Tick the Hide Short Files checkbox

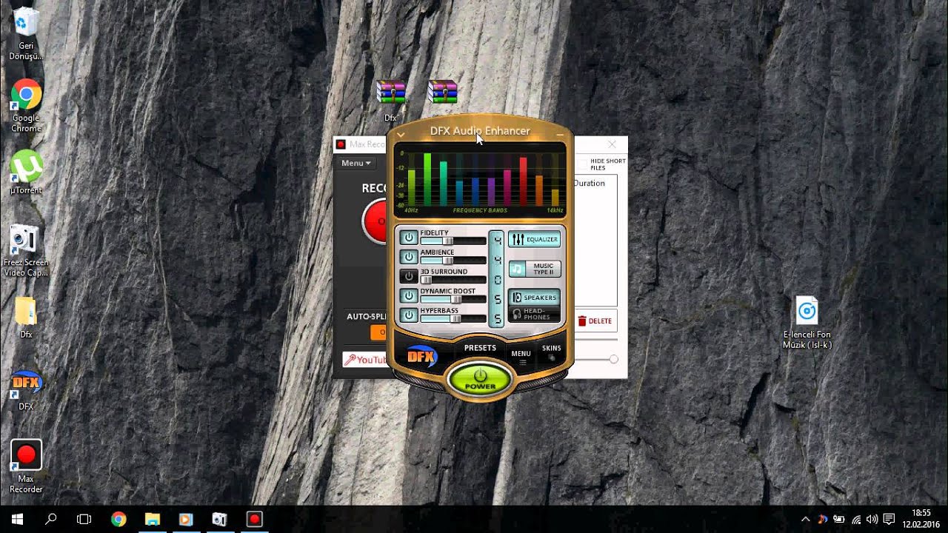pos(582,164)
